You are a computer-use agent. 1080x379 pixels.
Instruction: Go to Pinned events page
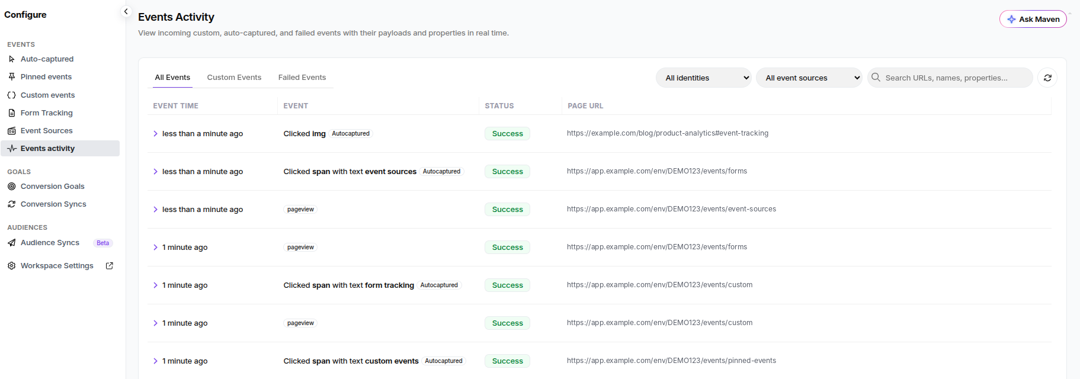coord(60,77)
